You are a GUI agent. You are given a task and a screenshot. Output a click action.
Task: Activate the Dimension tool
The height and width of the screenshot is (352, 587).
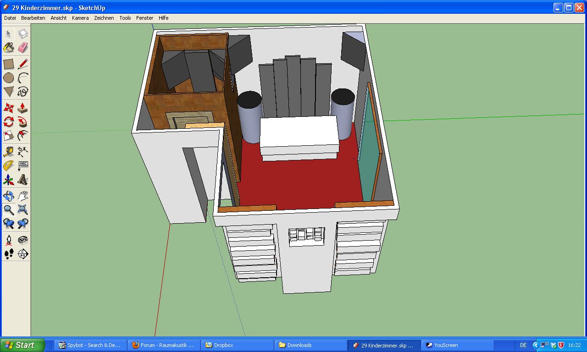pyautogui.click(x=23, y=152)
